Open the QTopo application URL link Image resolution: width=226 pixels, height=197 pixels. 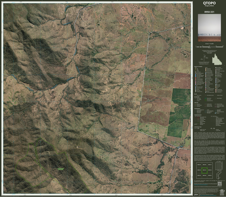pos(201,185)
